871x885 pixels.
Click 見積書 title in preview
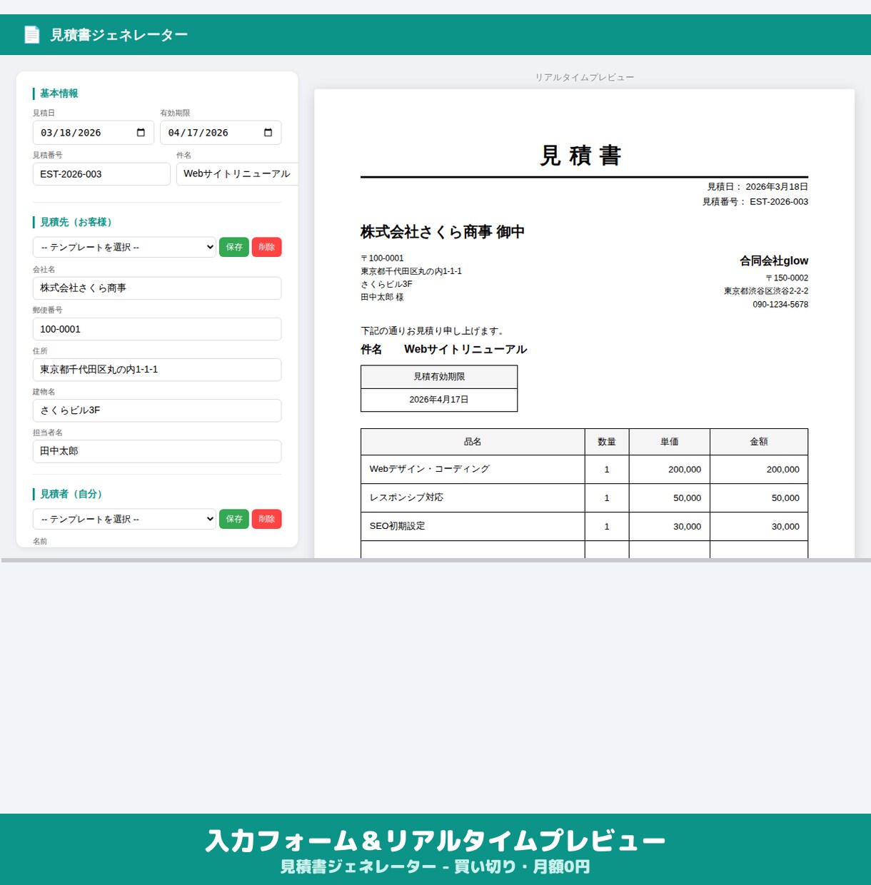[x=581, y=156]
